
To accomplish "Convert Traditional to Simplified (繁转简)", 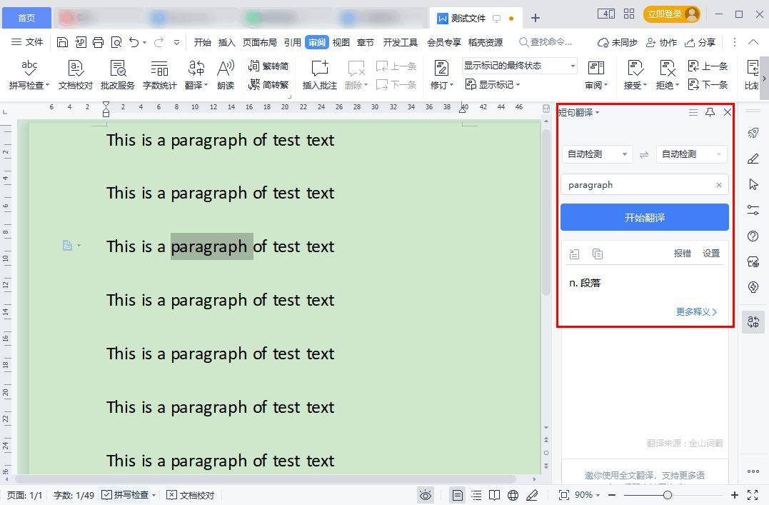I will click(268, 66).
